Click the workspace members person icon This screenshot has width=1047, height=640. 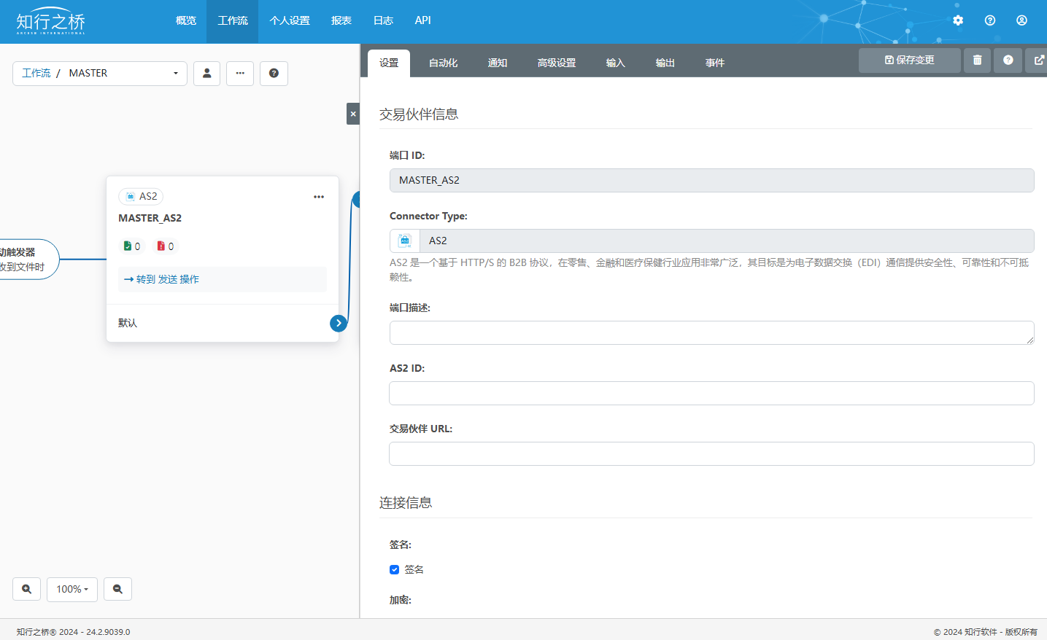coord(206,73)
